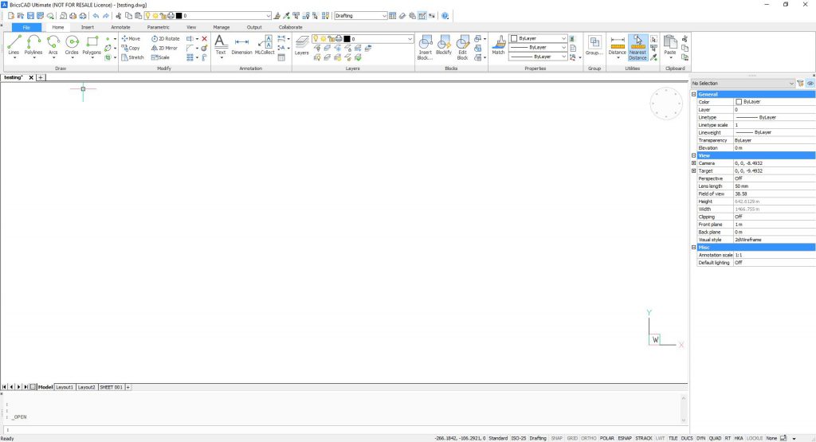Switch to the Manage ribbon tab

coord(222,27)
